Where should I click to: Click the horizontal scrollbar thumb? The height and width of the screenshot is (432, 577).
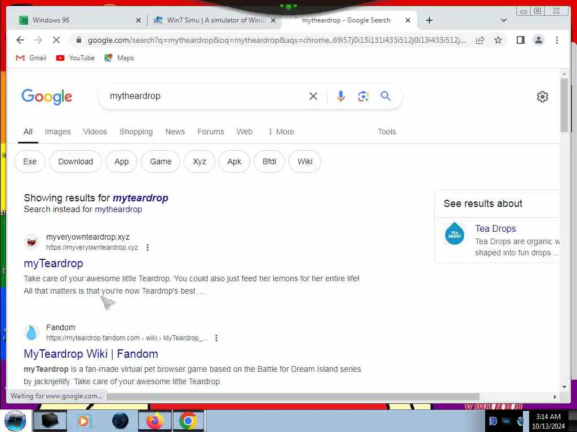pos(293,397)
